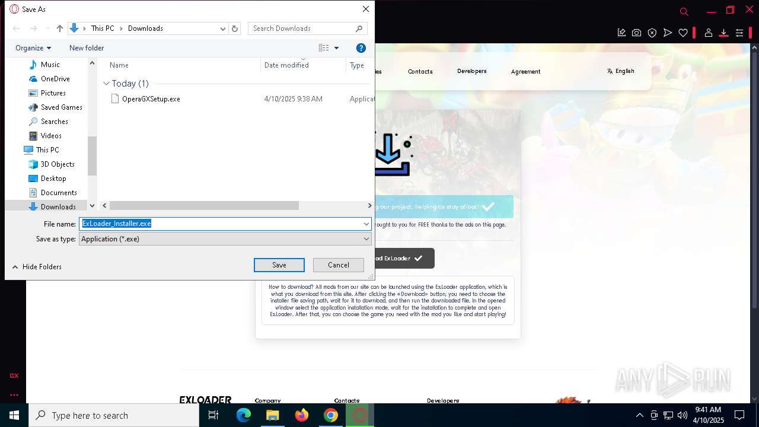Viewport: 759px width, 427px height.
Task: Expand the address bar path dropdown
Action: tap(223, 28)
